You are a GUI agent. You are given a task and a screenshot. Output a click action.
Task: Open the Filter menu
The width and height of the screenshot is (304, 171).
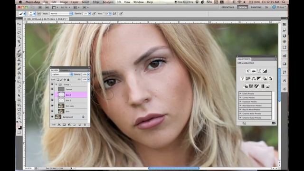point(96,2)
